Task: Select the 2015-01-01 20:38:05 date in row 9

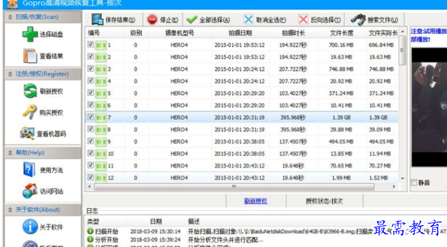Action: [240, 142]
